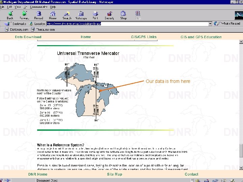Image resolution: width=243 pixels, height=182 pixels.
Task: Open Search from the Netscape toolbar
Action: click(67, 13)
